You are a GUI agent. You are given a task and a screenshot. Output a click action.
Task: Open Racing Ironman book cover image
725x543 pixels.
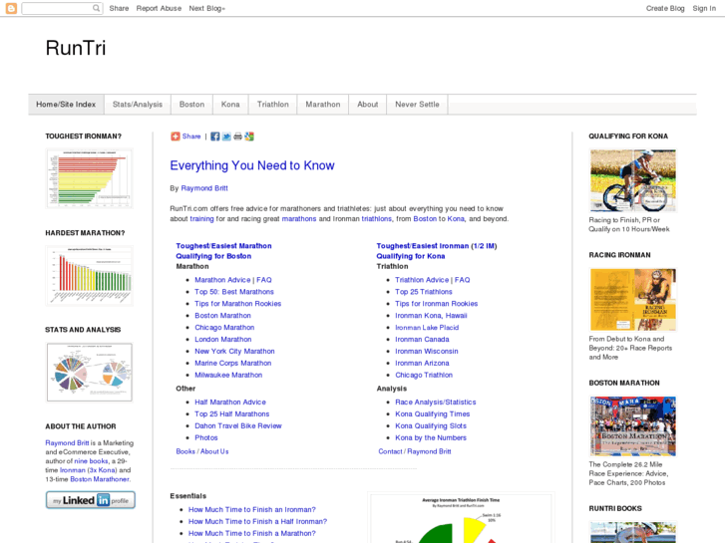click(633, 300)
